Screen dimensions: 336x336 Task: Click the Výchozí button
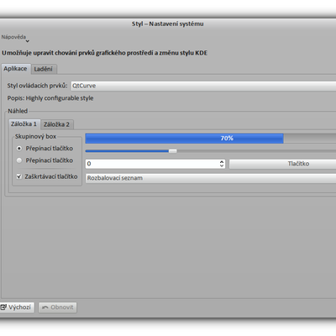pos(17,307)
